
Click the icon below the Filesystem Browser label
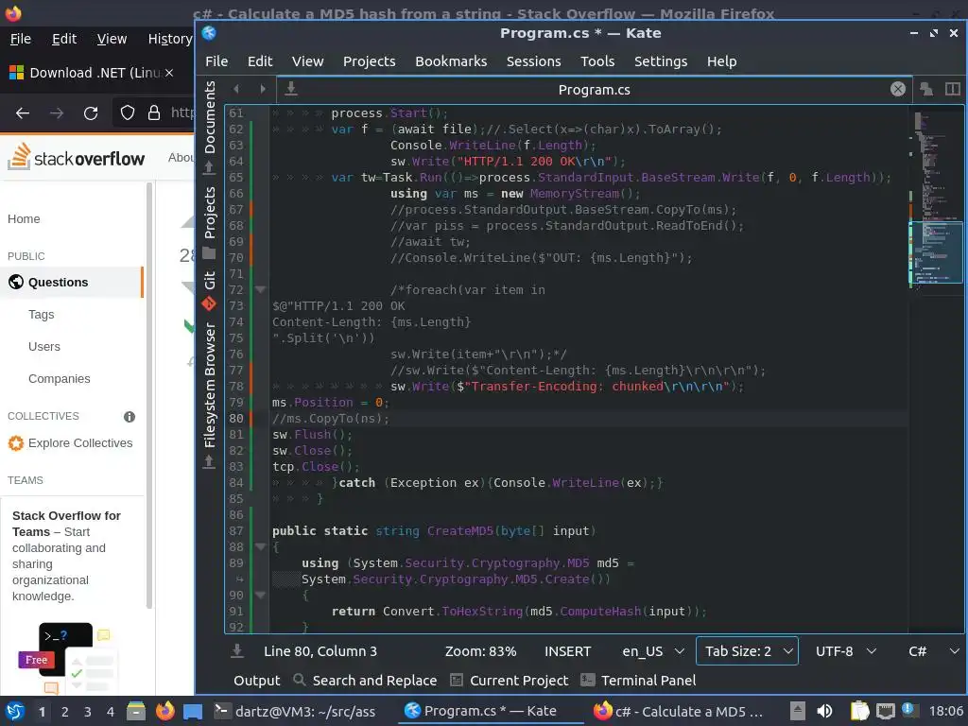tap(209, 461)
